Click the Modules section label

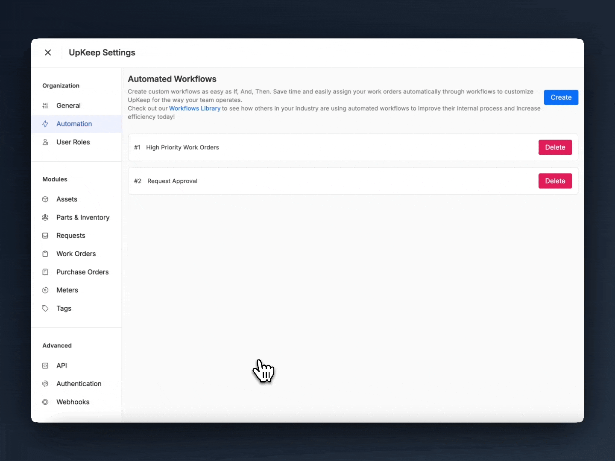coord(55,179)
